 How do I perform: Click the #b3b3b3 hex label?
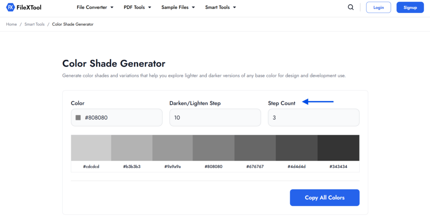132,167
